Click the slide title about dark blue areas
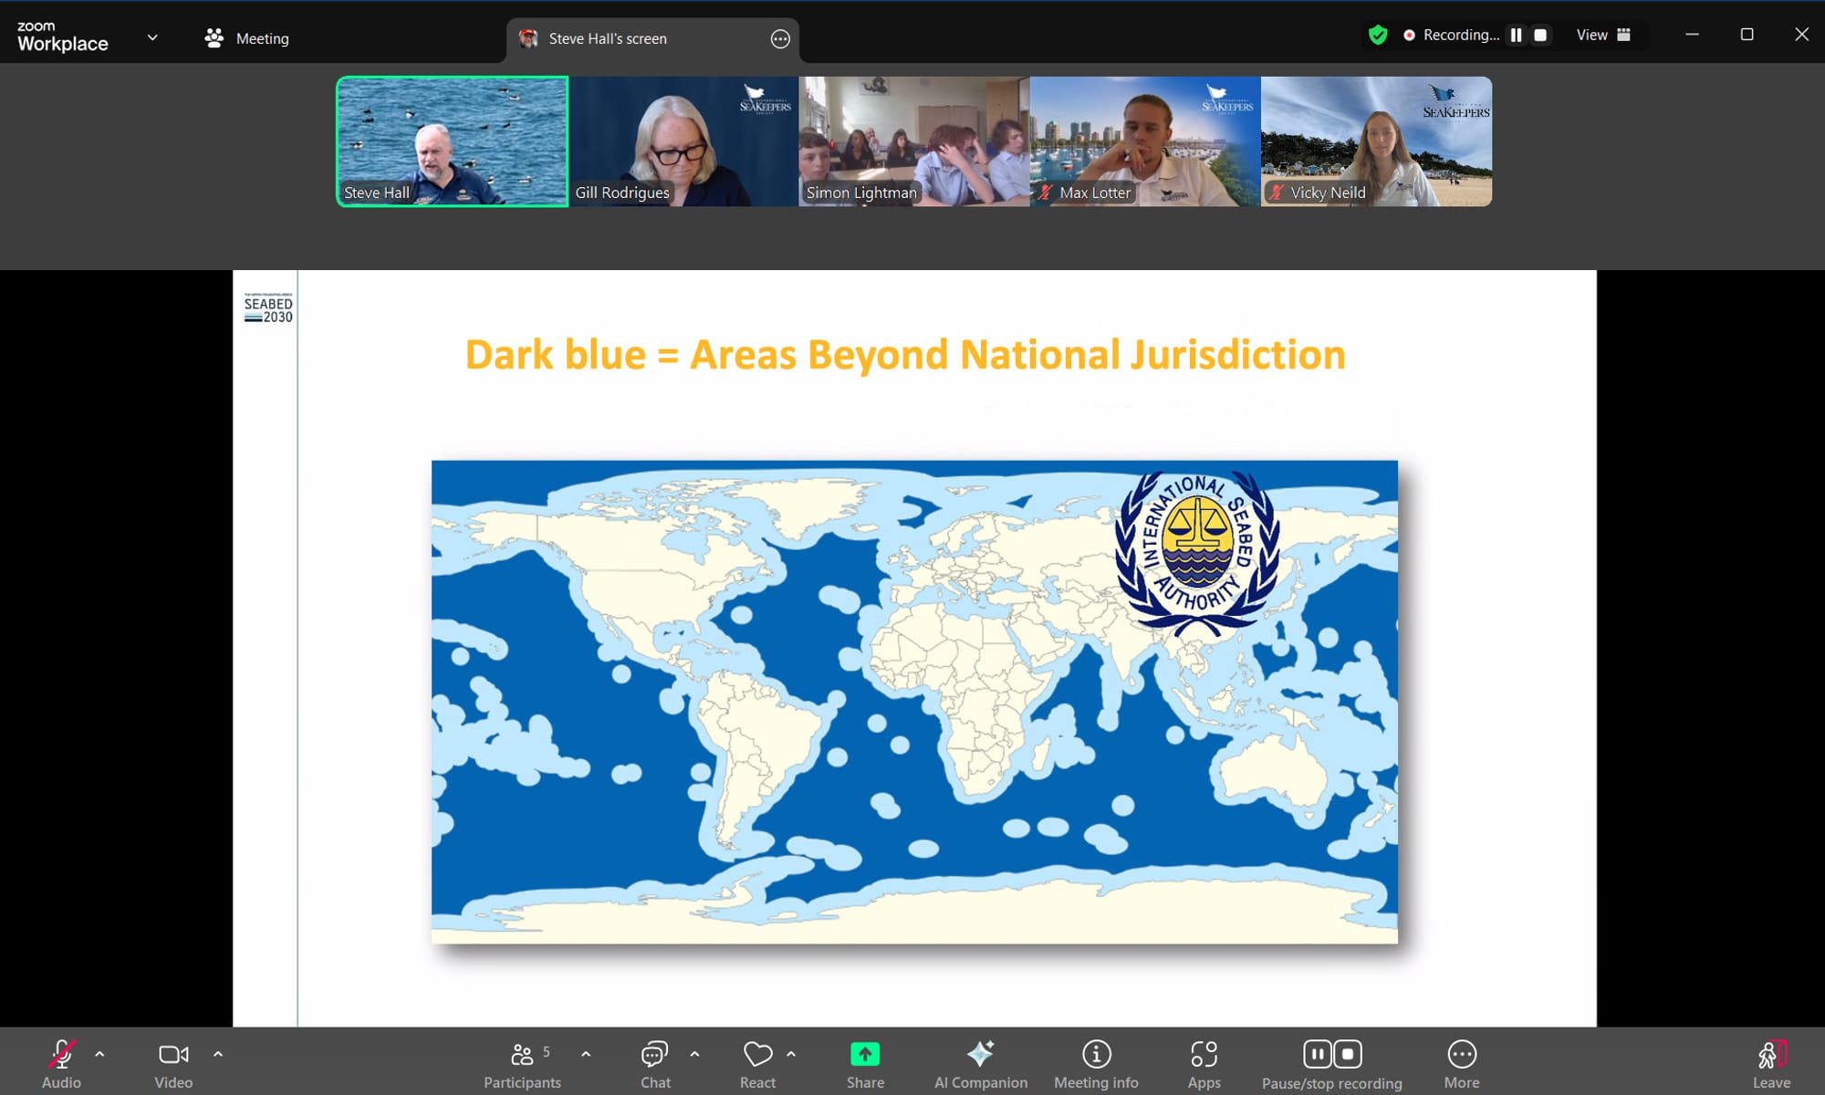 point(905,355)
